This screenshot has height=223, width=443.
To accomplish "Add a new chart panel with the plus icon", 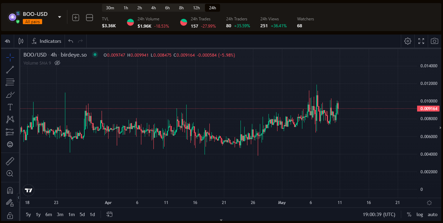I will point(76,17).
